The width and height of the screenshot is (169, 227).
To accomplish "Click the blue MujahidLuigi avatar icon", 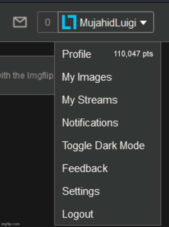I will (69, 22).
